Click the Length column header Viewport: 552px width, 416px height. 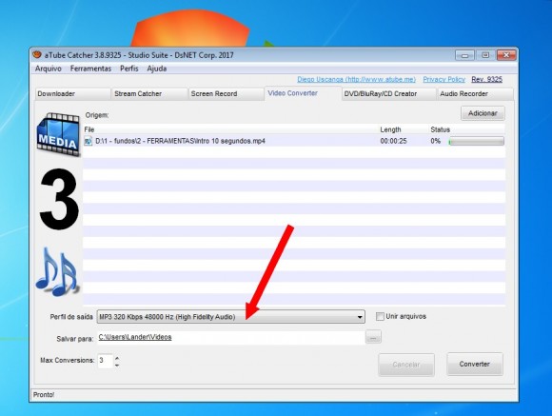390,129
